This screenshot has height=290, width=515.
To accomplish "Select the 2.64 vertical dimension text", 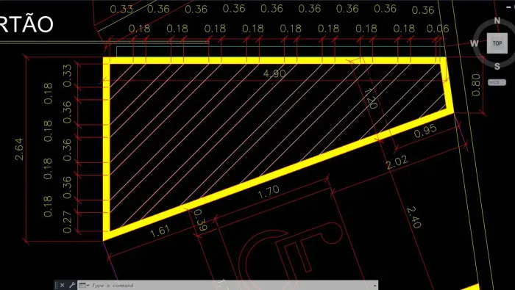I will pos(19,149).
